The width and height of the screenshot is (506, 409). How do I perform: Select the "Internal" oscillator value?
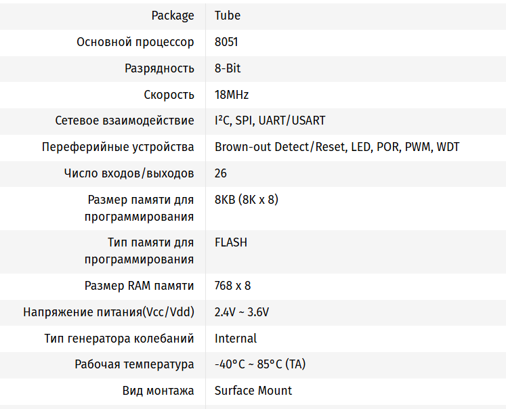(236, 338)
